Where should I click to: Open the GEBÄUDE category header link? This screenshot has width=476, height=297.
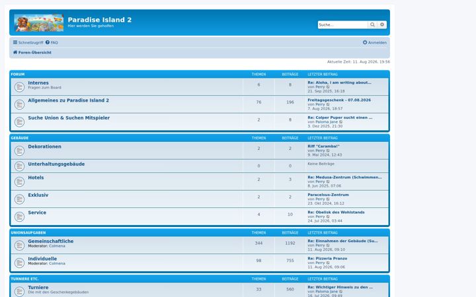(20, 138)
